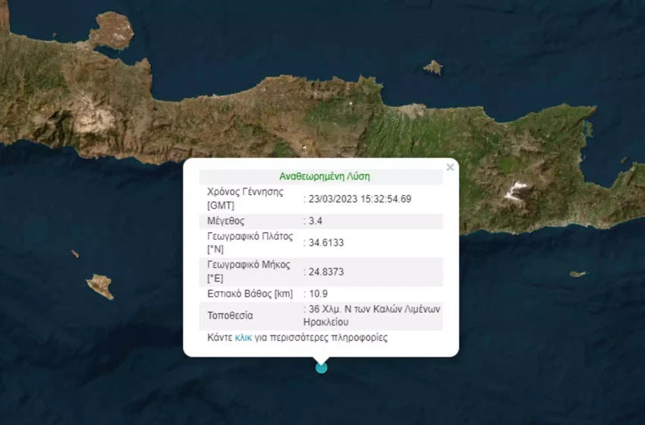Click the 'Γεωγραφικό Πλάτος' label
The width and height of the screenshot is (645, 425).
[250, 237]
